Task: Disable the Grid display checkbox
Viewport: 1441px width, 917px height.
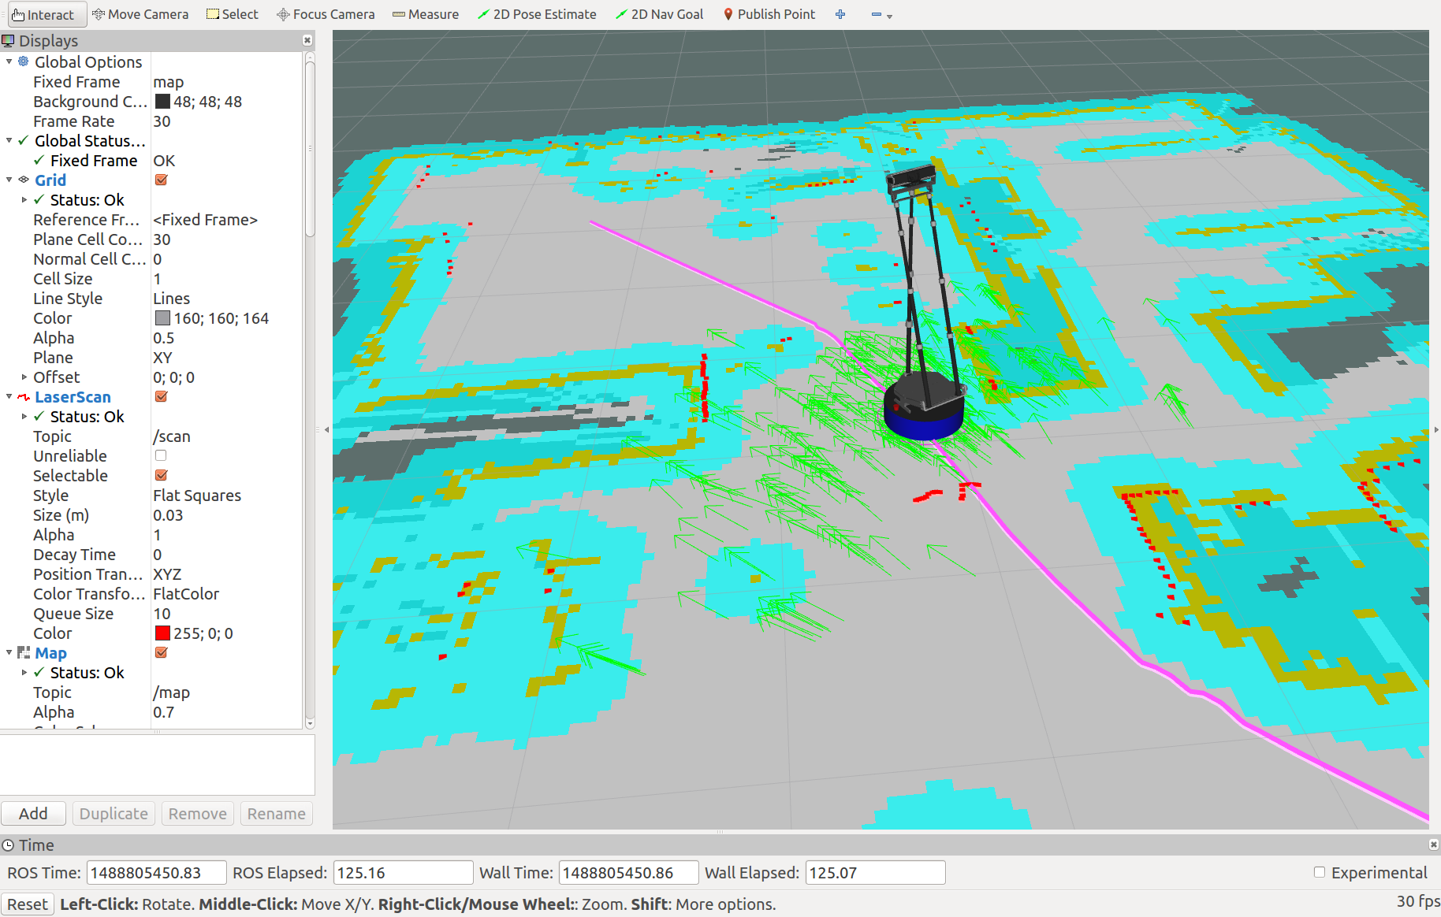Action: click(x=162, y=180)
